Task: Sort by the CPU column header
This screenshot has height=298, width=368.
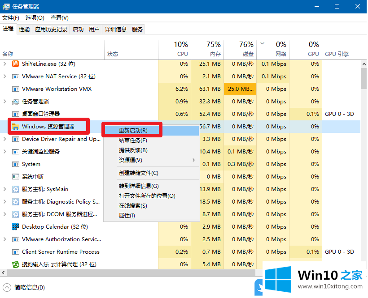Action: click(x=175, y=50)
